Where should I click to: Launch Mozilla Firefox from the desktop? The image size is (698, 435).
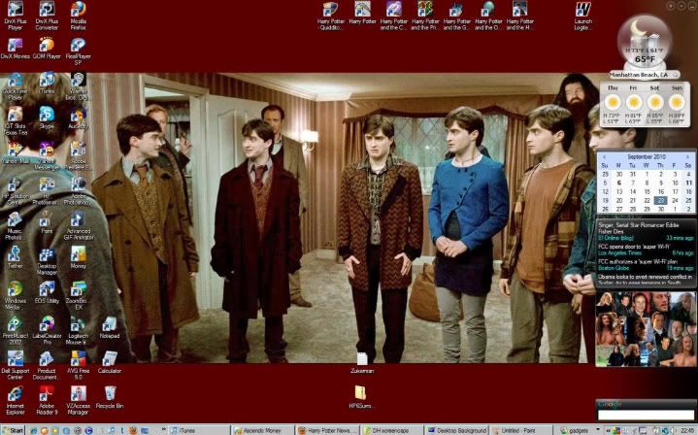point(79,16)
